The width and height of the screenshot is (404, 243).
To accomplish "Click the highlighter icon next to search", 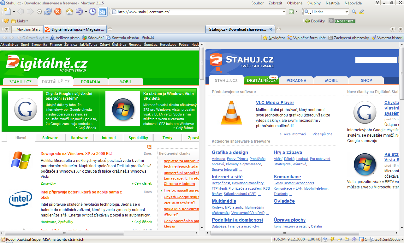I will (362, 12).
